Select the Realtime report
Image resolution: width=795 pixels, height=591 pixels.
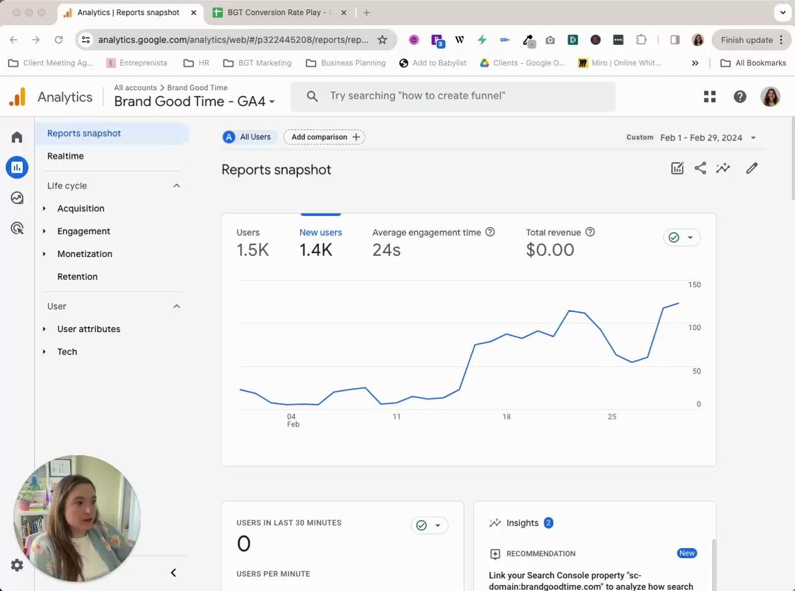click(66, 156)
